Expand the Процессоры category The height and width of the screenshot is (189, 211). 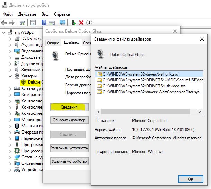pos(10,151)
